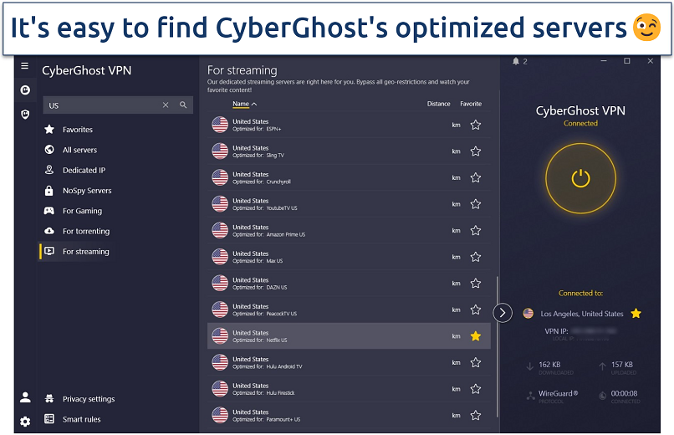Open the NoSpy Servers section
674x435 pixels.
87,191
